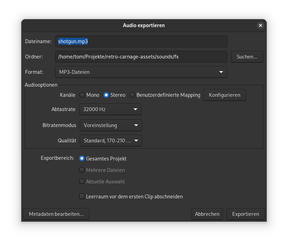
Task: Open the Bitratenmodus dropdown Voreinstellung
Action: tap(111, 125)
